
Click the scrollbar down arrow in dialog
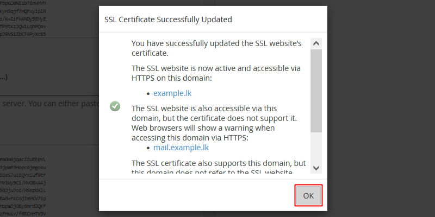click(x=316, y=168)
